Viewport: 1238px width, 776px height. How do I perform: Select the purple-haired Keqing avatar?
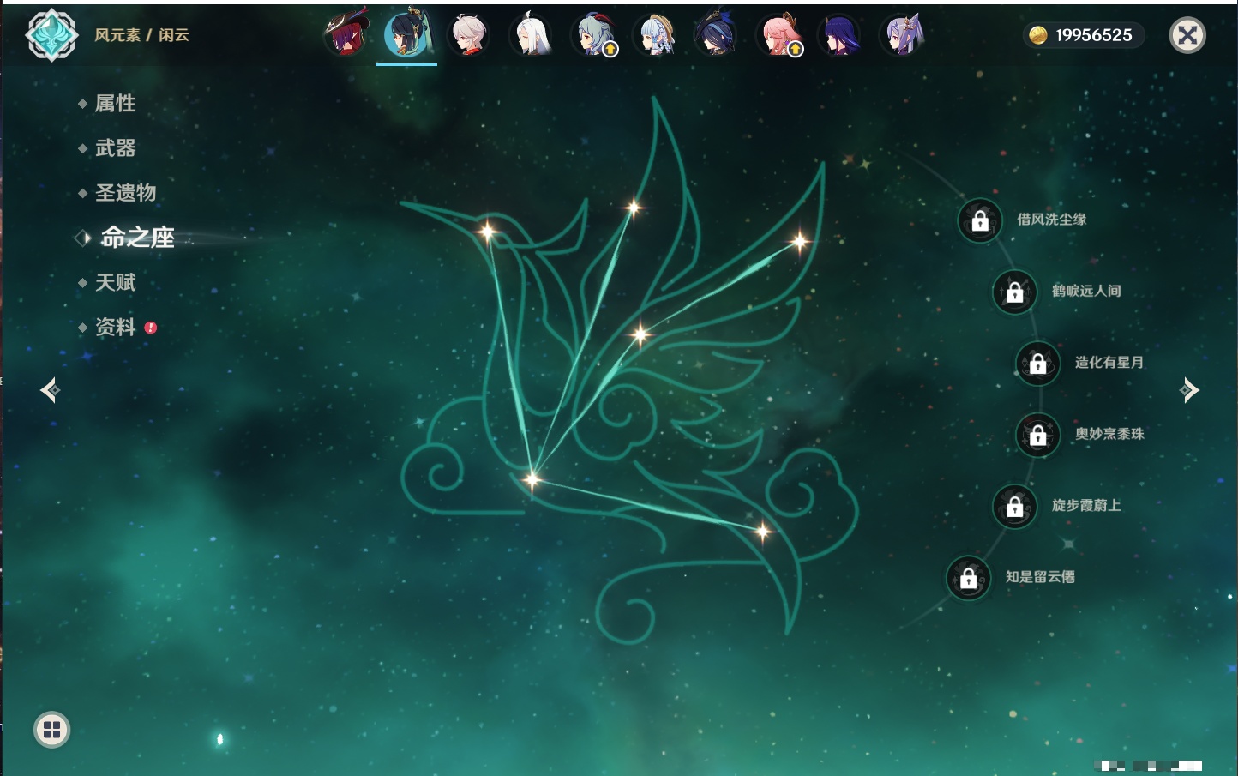(902, 35)
